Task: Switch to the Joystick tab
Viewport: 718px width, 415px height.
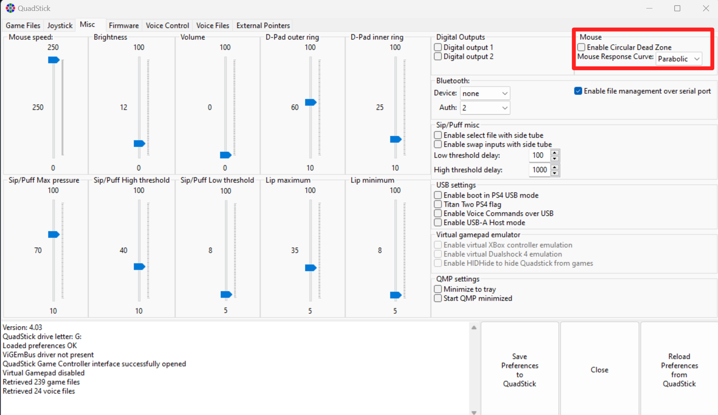Action: 60,25
